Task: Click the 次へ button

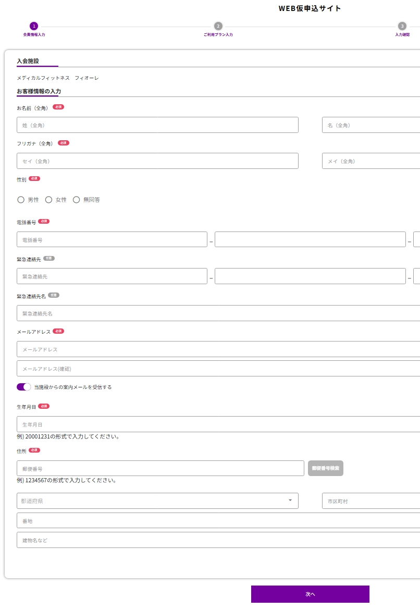Action: click(310, 594)
